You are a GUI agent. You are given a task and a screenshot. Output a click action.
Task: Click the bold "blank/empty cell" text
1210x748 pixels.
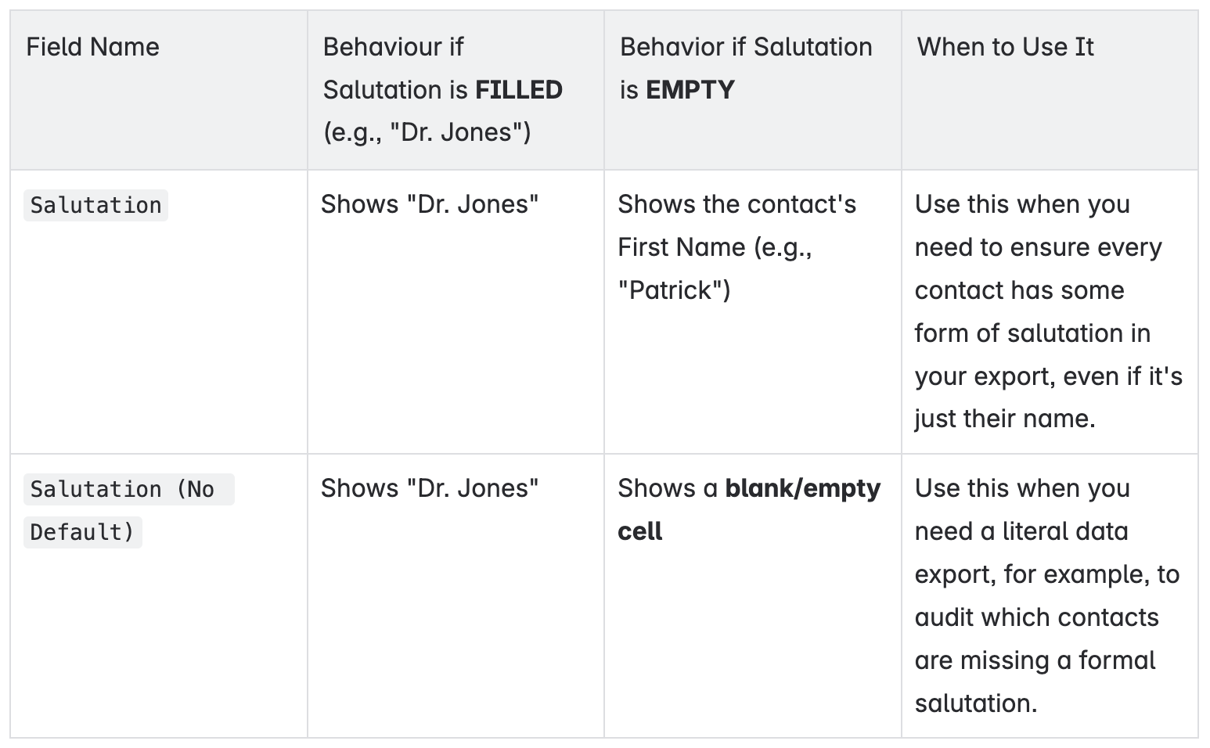pos(749,509)
